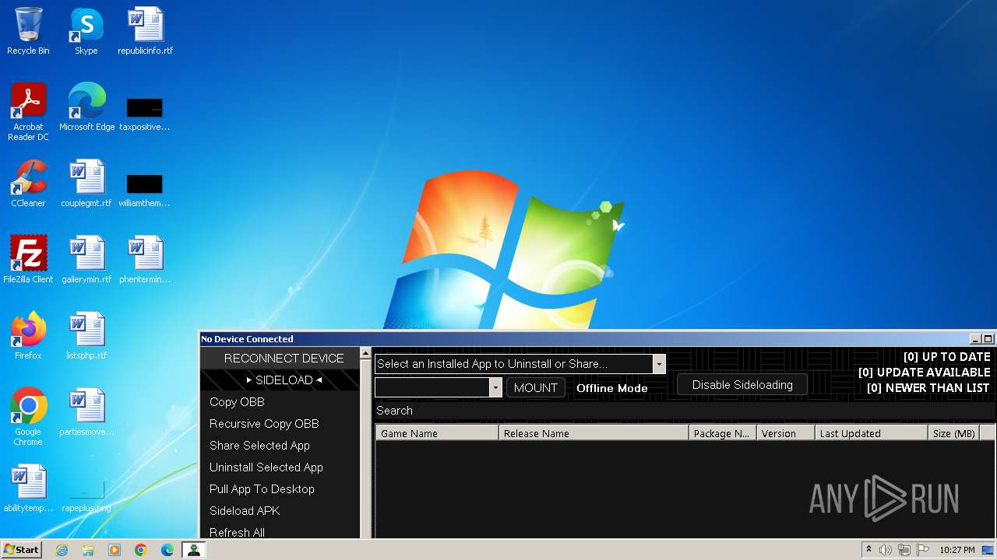Sort by the Size (MB) column

954,433
